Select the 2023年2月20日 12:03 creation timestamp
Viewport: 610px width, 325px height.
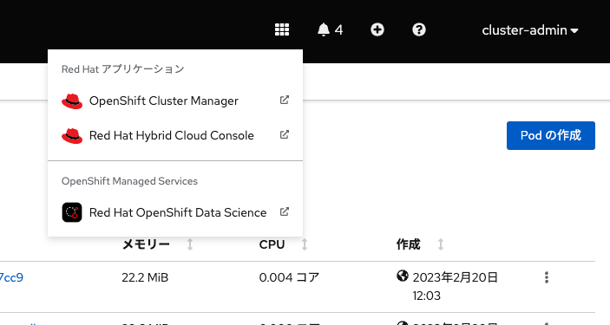pyautogui.click(x=456, y=287)
